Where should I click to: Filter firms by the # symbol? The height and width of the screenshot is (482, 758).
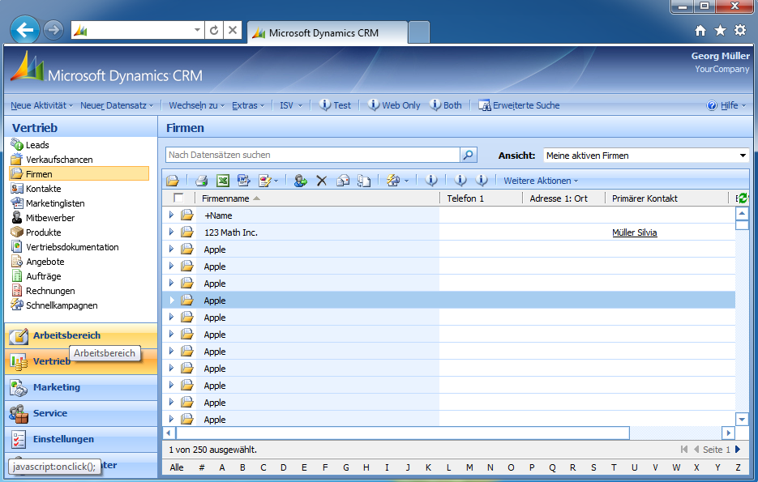pos(202,467)
